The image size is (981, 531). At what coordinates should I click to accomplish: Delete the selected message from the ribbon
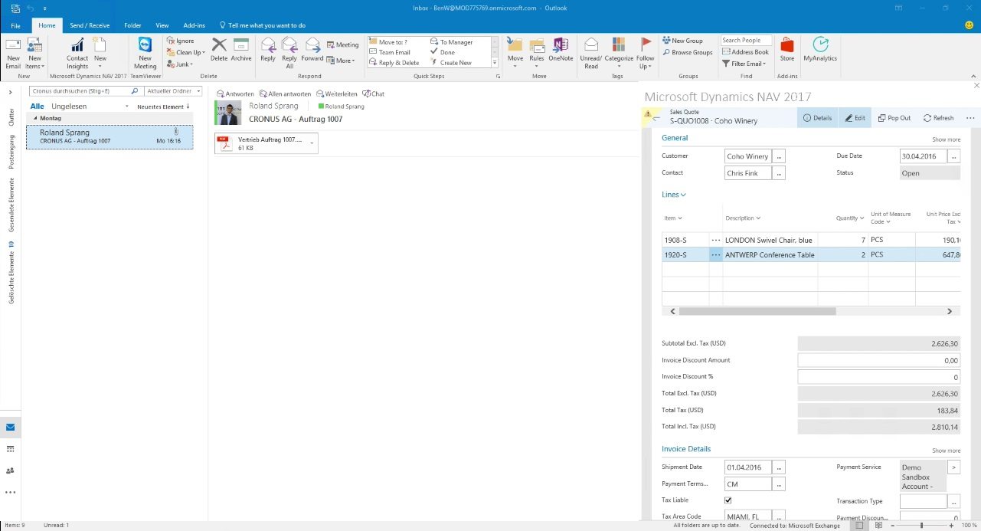tap(219, 51)
